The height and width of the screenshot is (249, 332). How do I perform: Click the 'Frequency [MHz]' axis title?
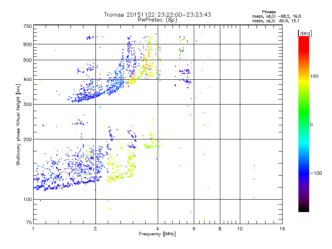click(157, 234)
